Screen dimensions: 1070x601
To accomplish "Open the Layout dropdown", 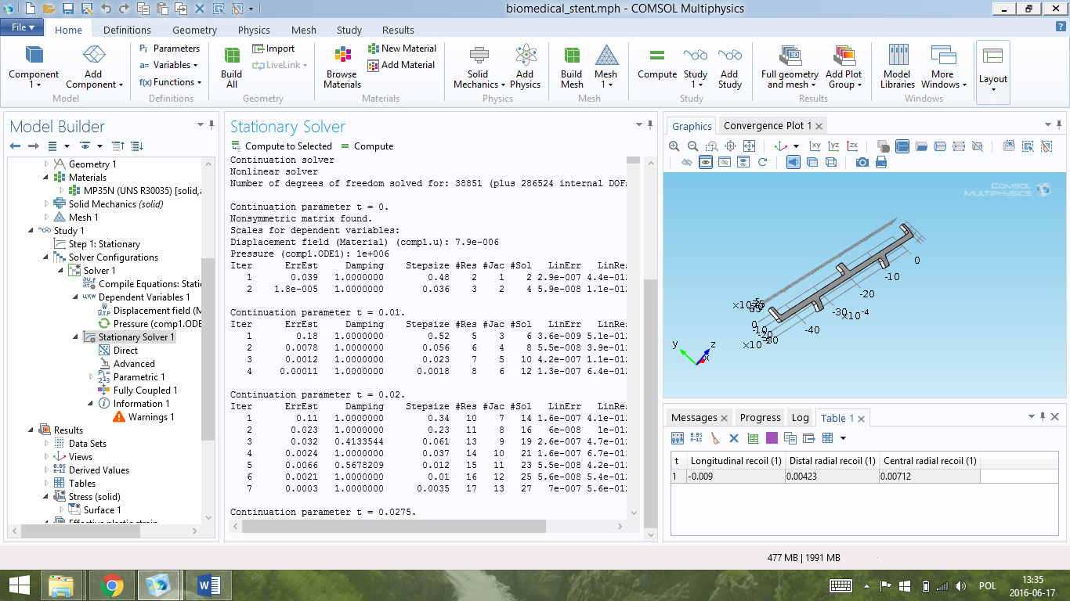I will coord(993,72).
